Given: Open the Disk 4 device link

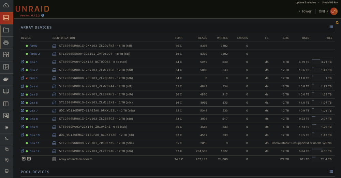Looking at the screenshot, I should coord(33,86).
